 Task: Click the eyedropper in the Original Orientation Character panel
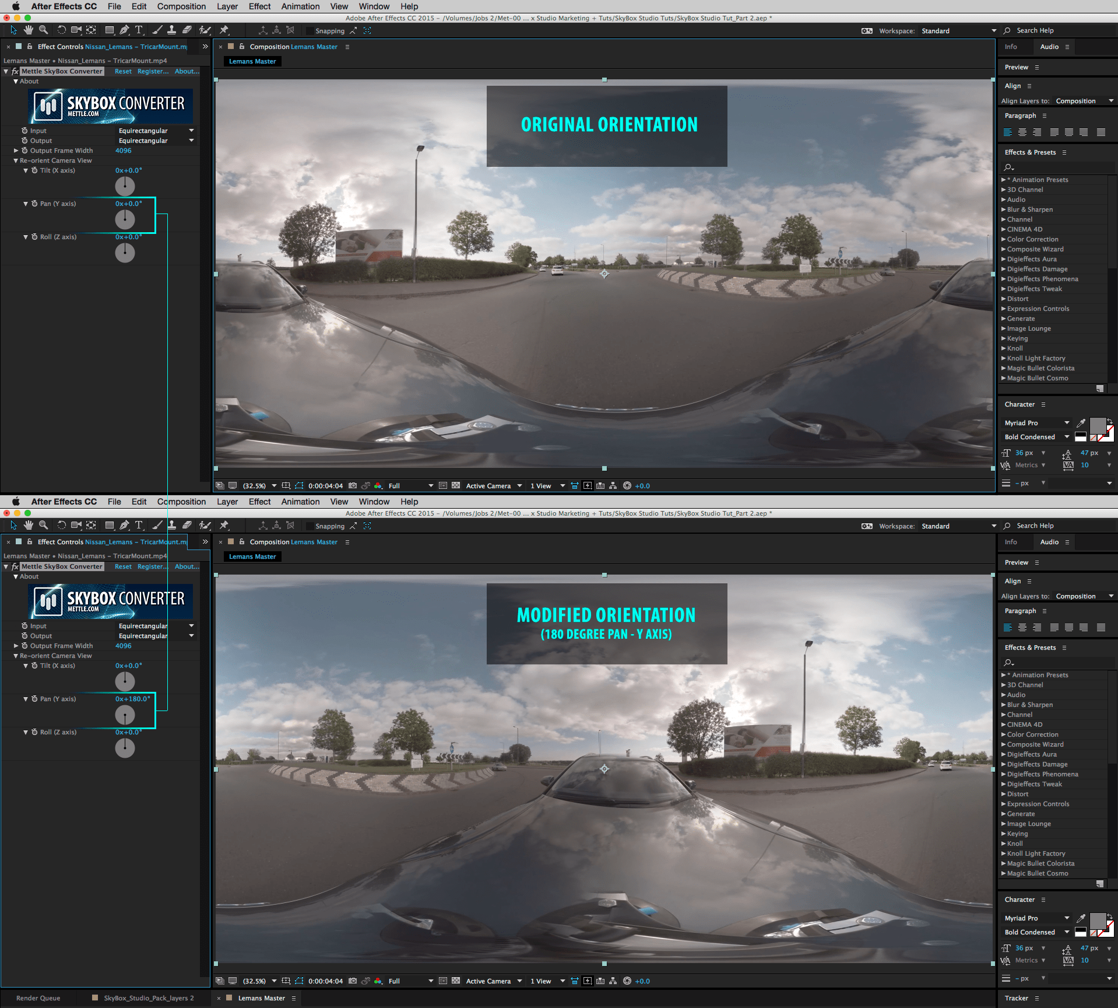pyautogui.click(x=1081, y=423)
